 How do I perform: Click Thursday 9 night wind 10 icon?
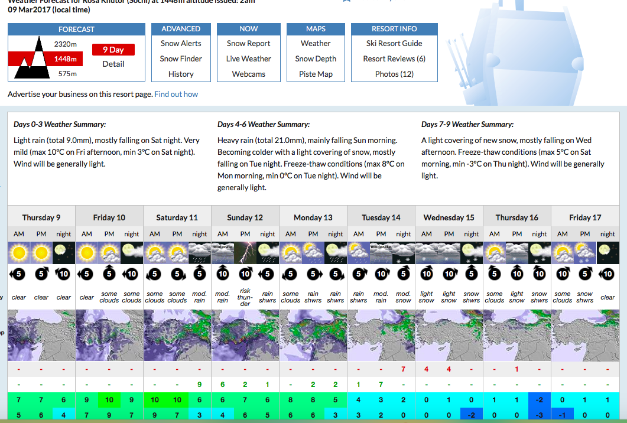pyautogui.click(x=63, y=274)
